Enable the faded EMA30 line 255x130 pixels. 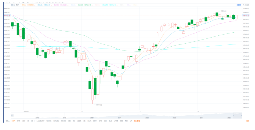pos(73,5)
